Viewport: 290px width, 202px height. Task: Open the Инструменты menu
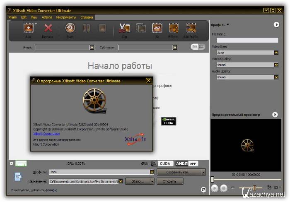(66, 17)
